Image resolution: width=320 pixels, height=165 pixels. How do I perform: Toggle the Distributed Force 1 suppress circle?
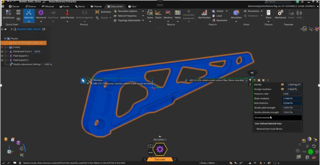pyautogui.click(x=2, y=51)
